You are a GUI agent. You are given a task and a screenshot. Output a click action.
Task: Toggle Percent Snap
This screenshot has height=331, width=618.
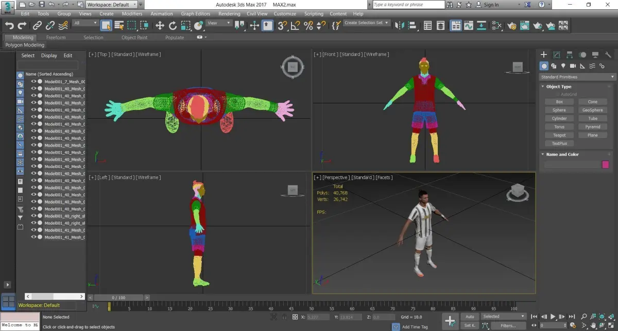[x=308, y=25]
